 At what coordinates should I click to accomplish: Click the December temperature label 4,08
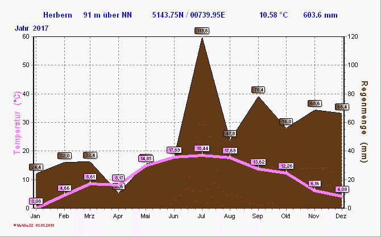tap(342, 189)
